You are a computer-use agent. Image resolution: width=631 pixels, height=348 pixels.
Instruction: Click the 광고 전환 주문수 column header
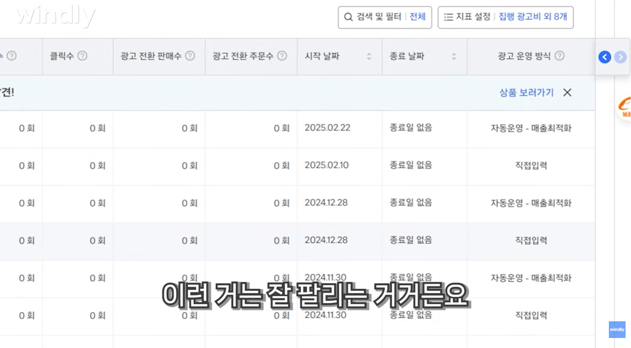click(251, 56)
